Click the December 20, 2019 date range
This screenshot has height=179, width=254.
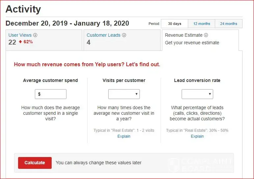pyautogui.click(x=67, y=23)
